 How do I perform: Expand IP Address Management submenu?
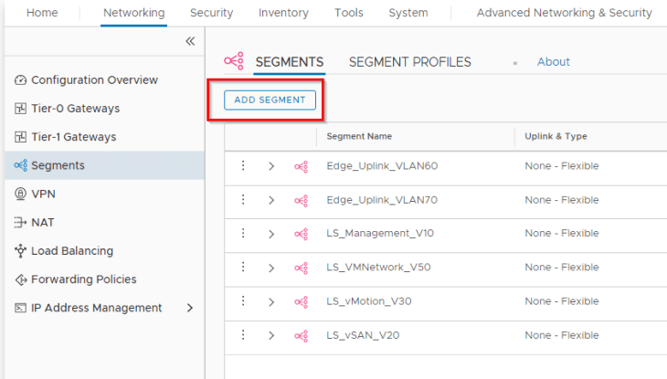pos(190,308)
